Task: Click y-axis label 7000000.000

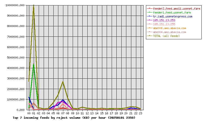Action: [x=16, y=37]
